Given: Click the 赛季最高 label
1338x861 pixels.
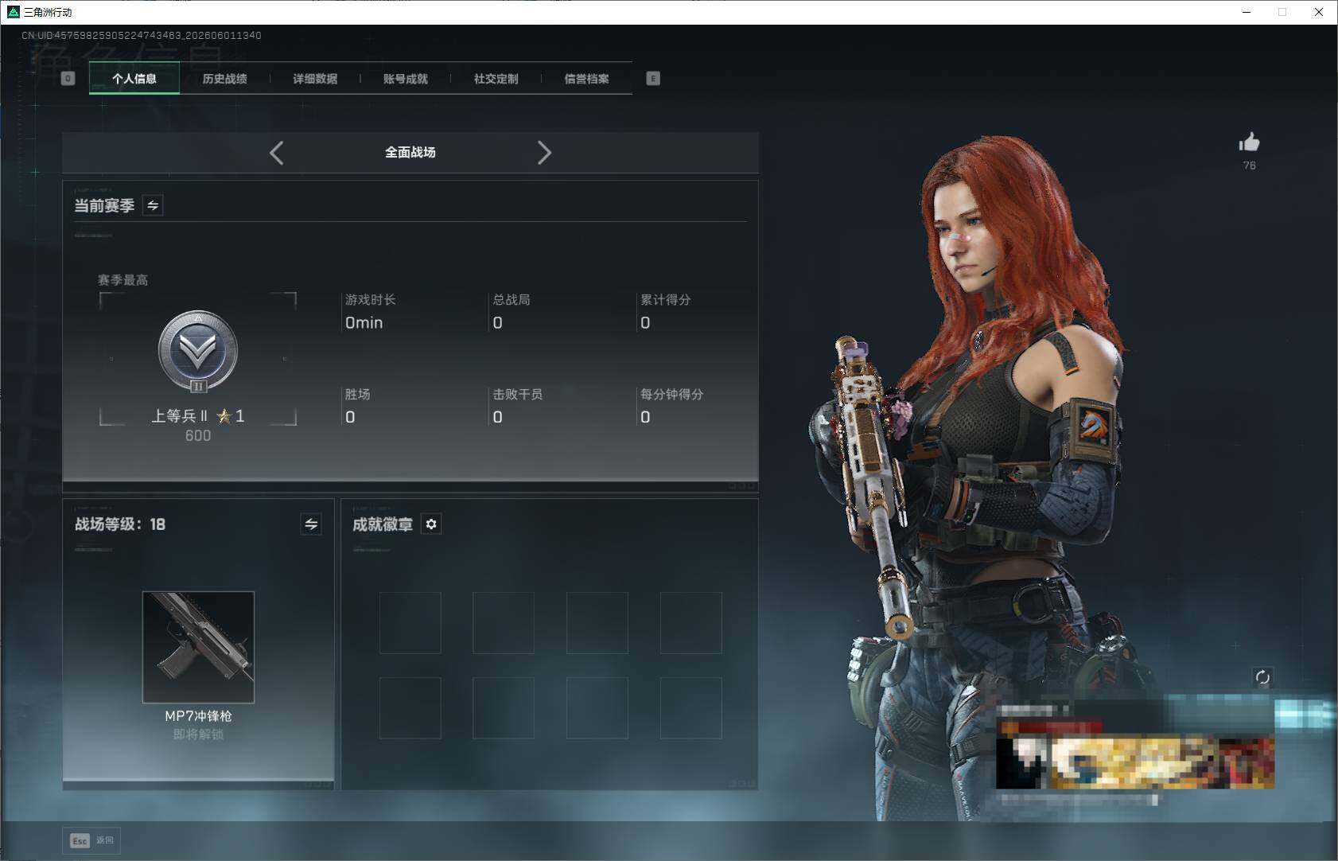Looking at the screenshot, I should 123,280.
